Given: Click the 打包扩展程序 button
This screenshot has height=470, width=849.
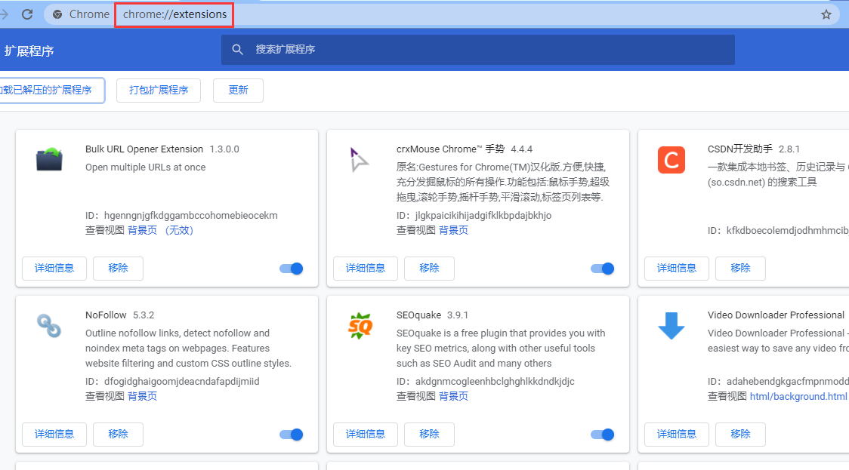Looking at the screenshot, I should point(158,90).
